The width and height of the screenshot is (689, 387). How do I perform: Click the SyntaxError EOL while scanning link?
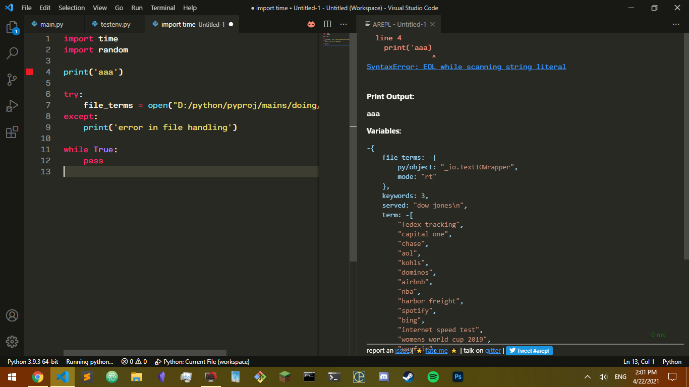point(467,67)
